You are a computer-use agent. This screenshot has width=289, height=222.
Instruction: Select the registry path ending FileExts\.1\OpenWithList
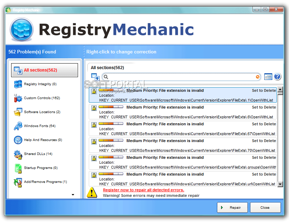pyautogui.click(x=186, y=100)
